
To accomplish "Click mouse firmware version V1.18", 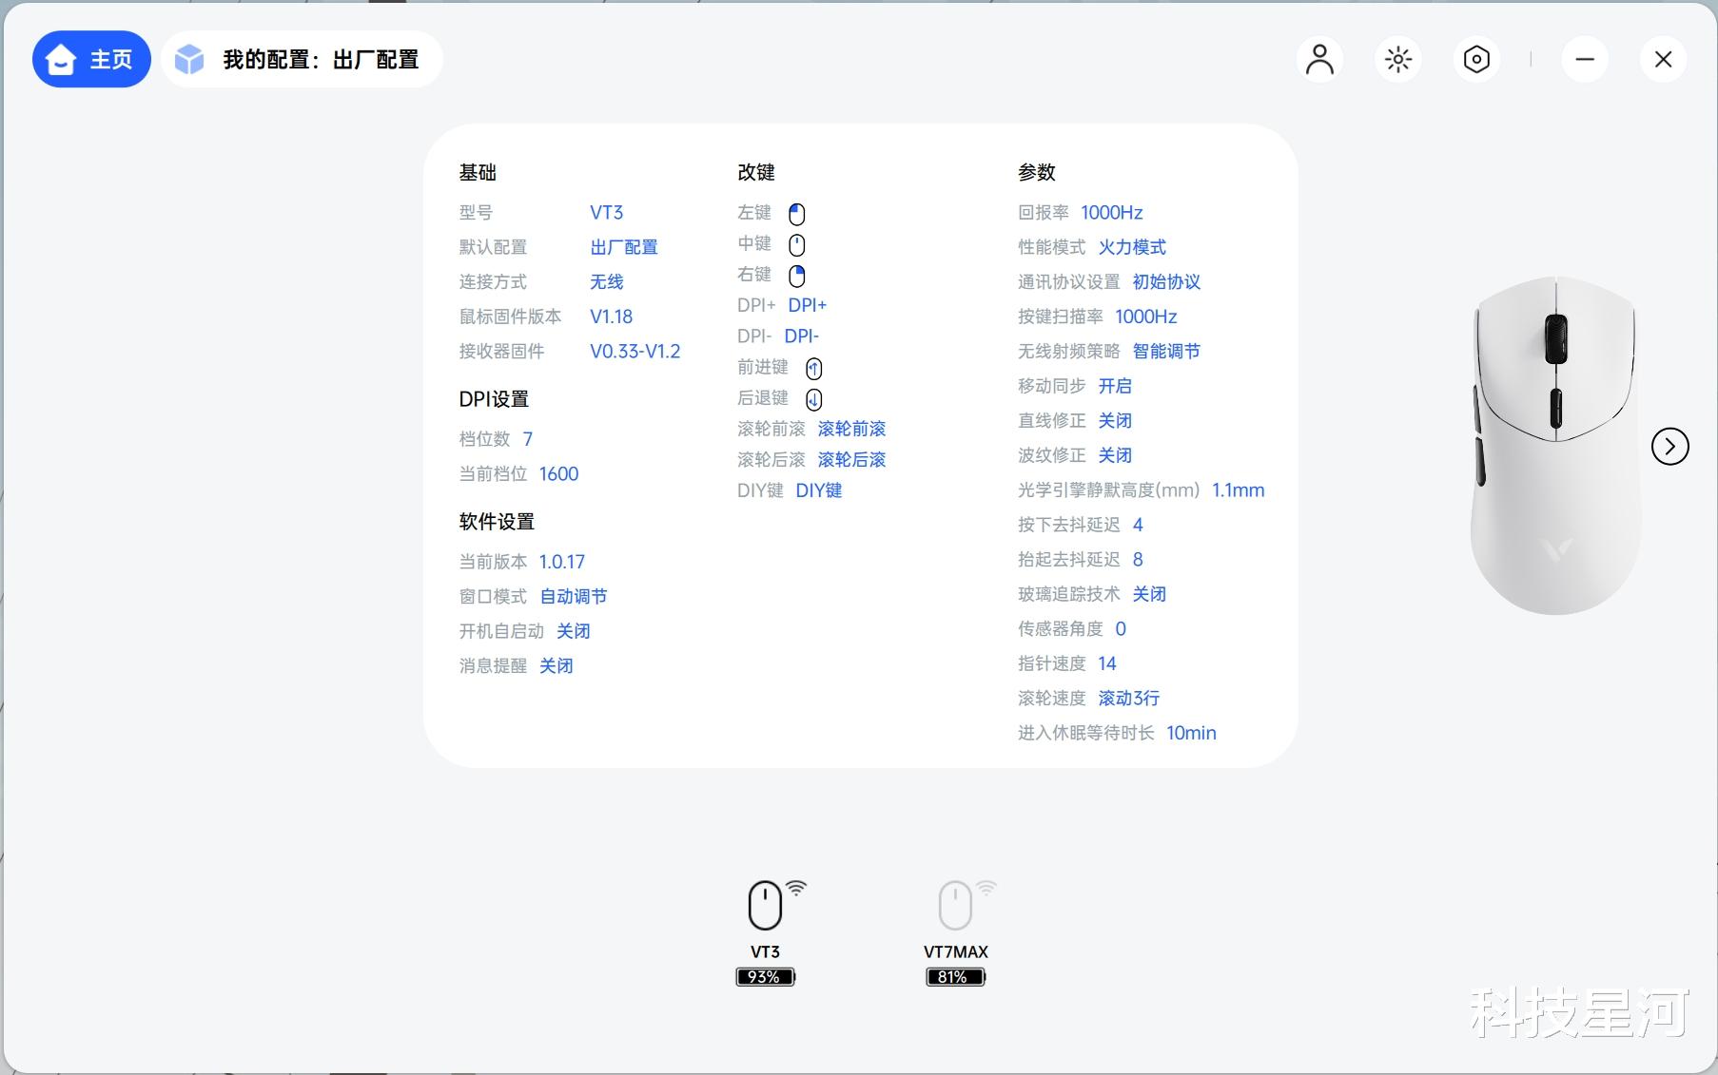I will tap(611, 317).
